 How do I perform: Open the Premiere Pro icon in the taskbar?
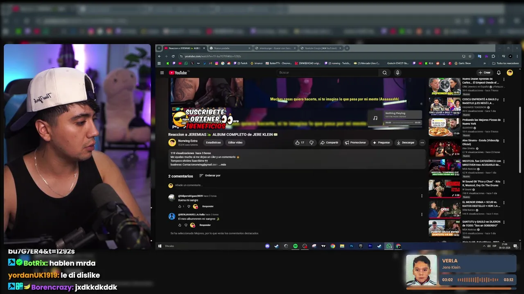click(370, 246)
